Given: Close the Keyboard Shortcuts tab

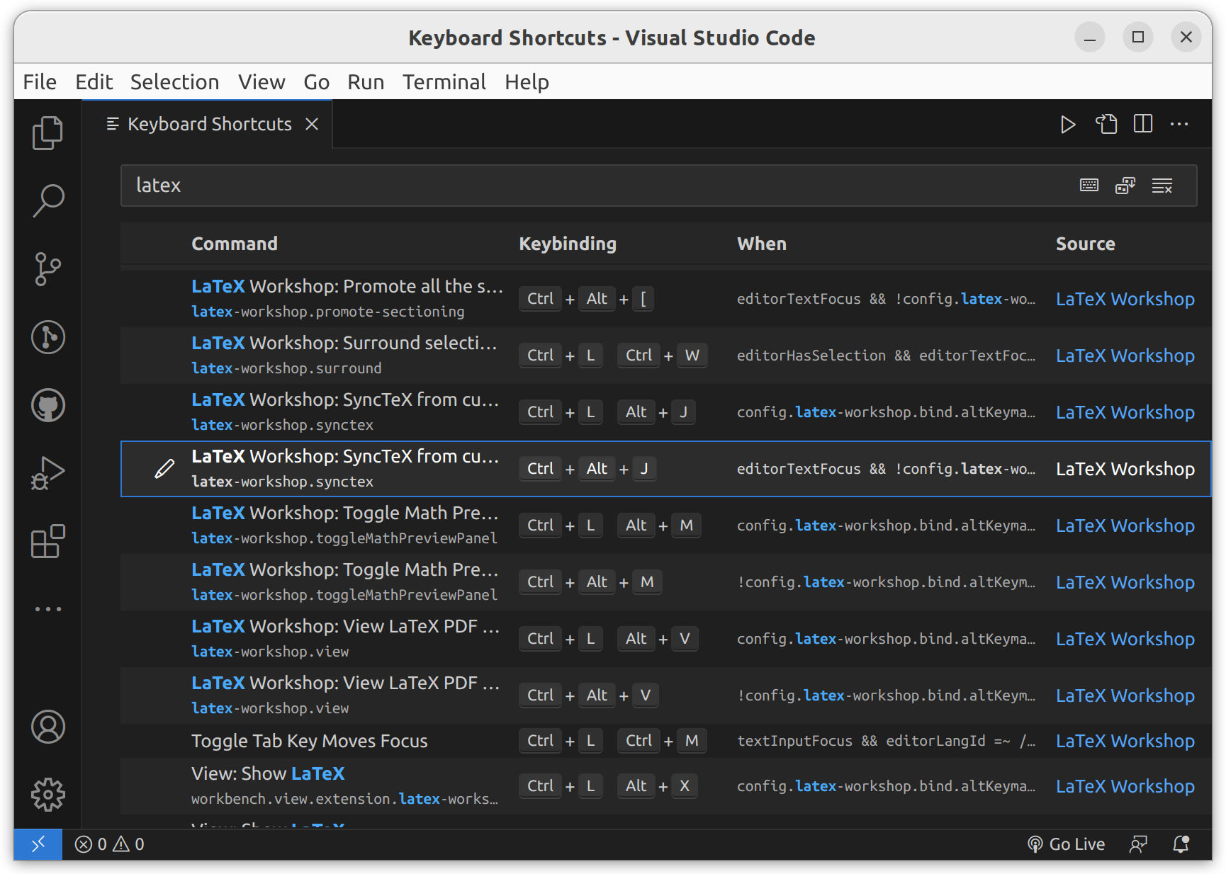Looking at the screenshot, I should pos(312,124).
